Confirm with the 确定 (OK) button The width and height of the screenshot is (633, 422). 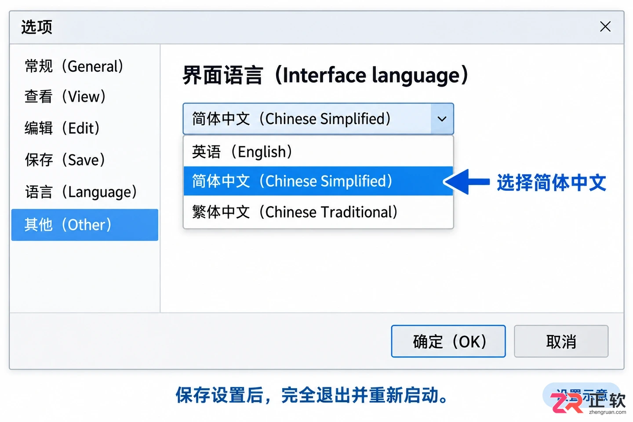(x=448, y=341)
